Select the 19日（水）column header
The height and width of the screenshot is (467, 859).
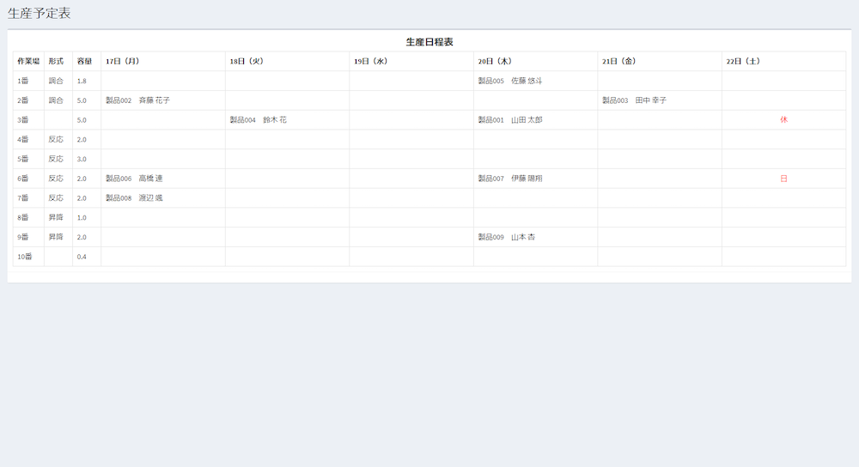(x=371, y=61)
